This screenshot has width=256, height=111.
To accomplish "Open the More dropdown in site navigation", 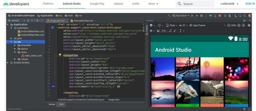I will coord(153,4).
